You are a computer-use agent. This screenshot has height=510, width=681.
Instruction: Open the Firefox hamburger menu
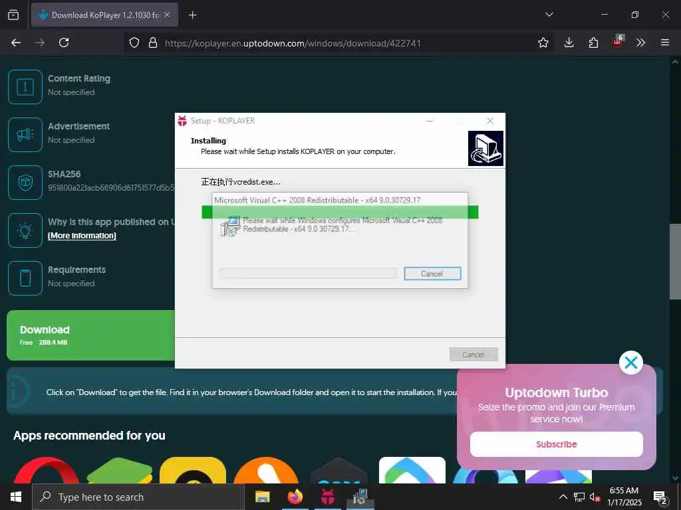[665, 42]
